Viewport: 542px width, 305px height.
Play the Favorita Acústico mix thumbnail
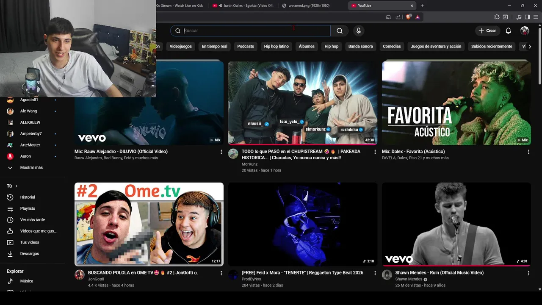coord(456,103)
